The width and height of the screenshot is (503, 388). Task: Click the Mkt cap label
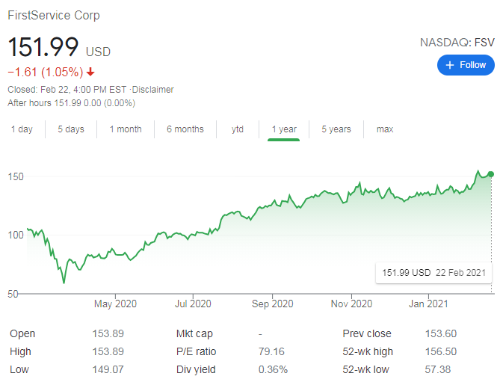[x=194, y=333]
